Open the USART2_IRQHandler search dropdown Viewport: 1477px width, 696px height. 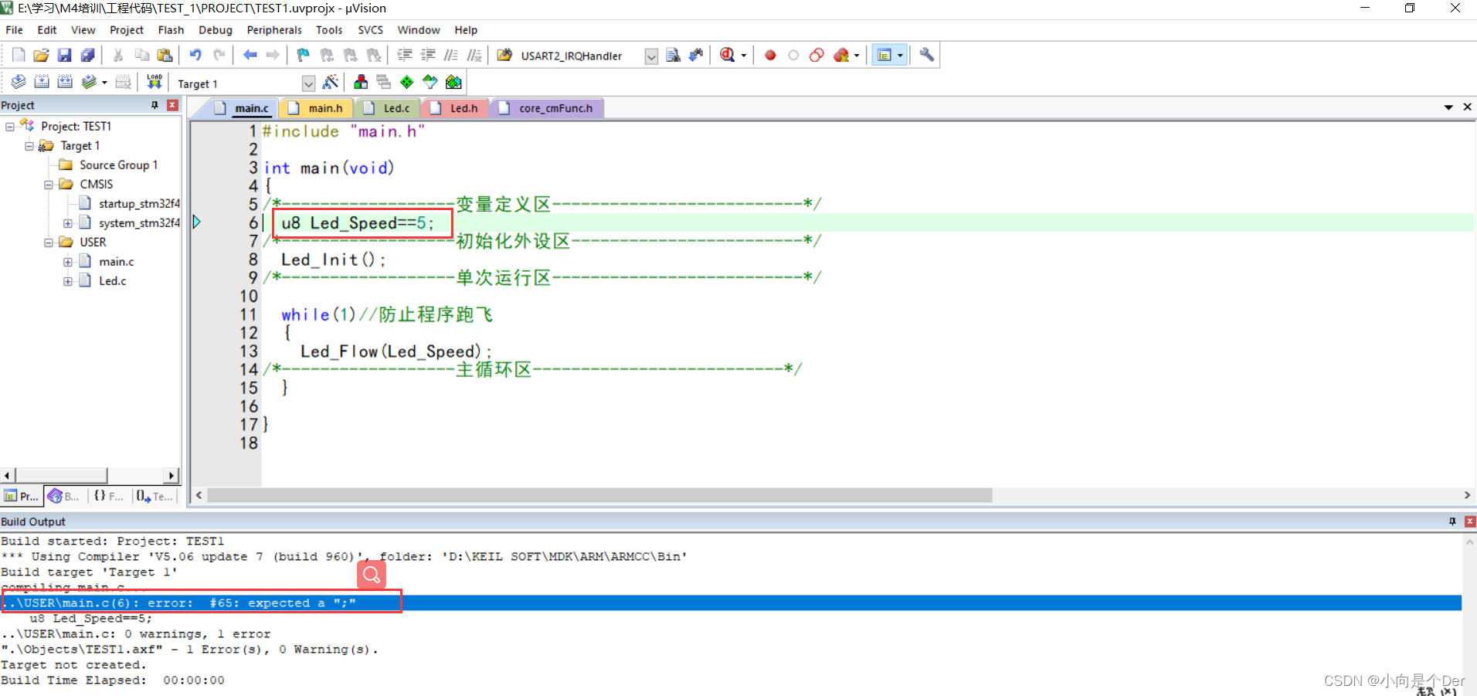point(651,56)
